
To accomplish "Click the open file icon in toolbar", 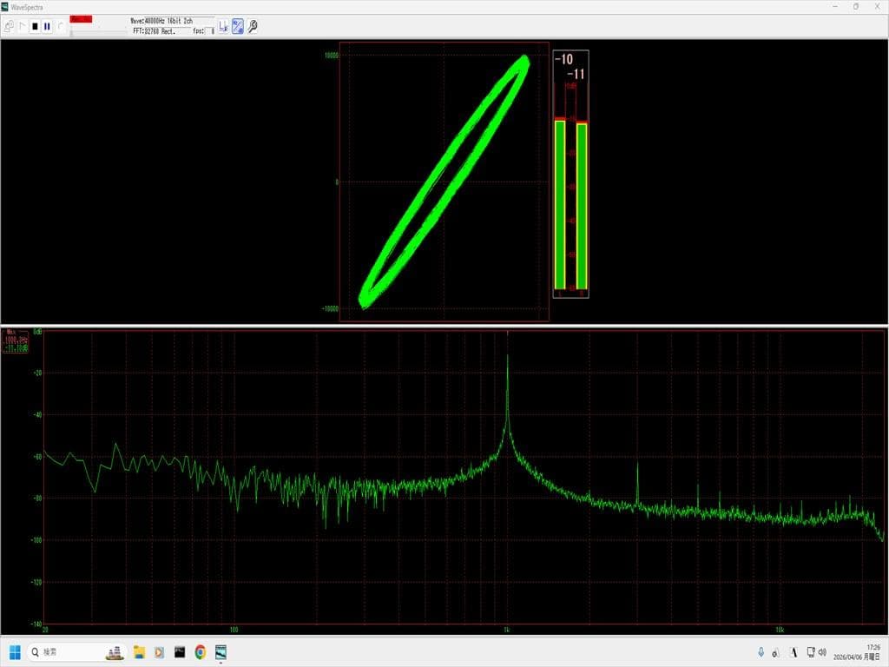I will 9,26.
